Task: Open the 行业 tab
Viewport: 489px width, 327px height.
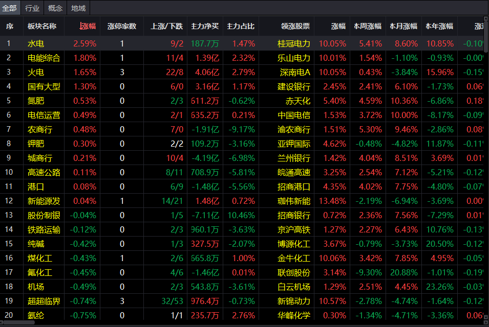Action: [x=32, y=8]
